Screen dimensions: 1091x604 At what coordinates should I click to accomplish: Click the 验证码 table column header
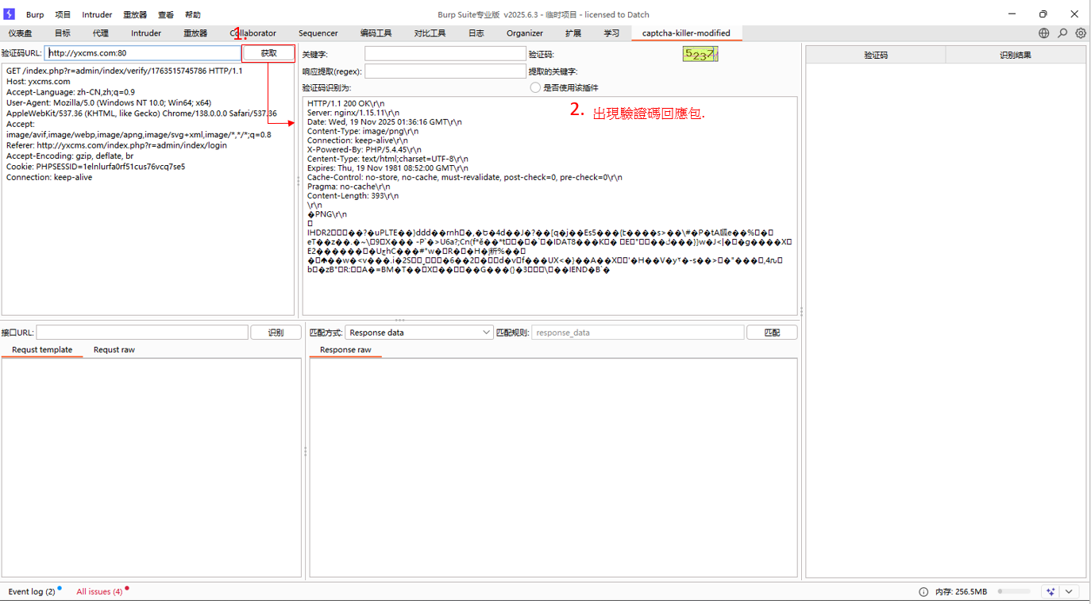[876, 55]
